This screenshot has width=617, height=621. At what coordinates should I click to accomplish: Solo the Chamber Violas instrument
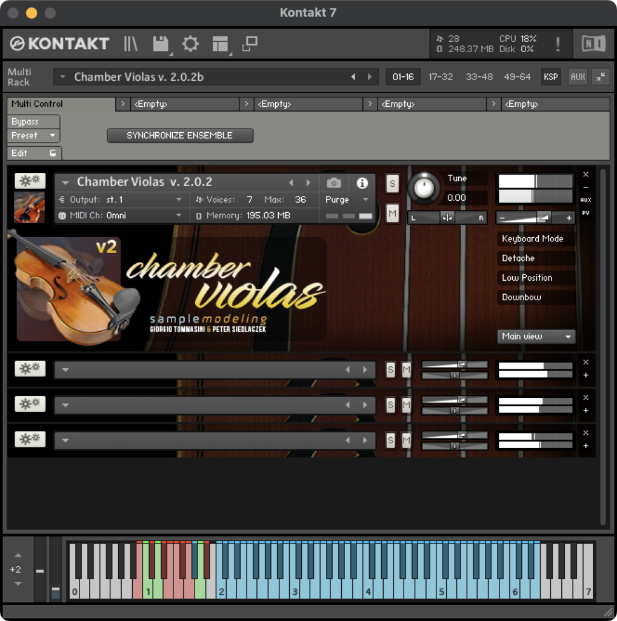click(392, 183)
